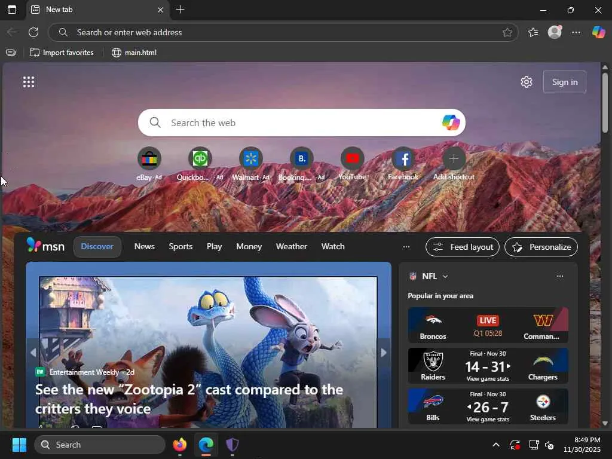612x459 pixels.
Task: Click the taskbar Search box
Action: (x=100, y=445)
